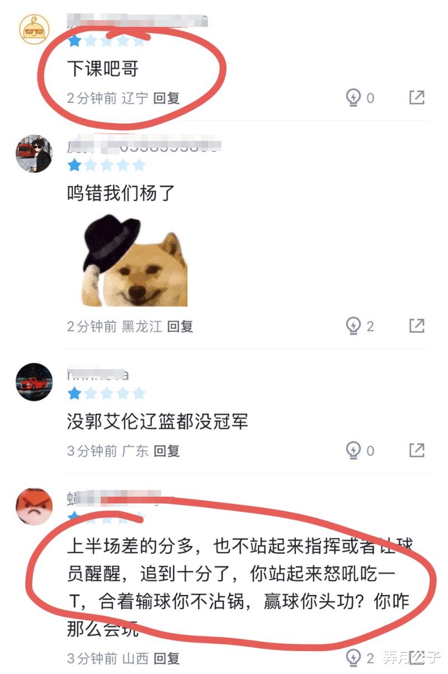Tap the lightbulb like icon on 黑龙江 comment
Screen dimensions: 448x674
(x=353, y=326)
